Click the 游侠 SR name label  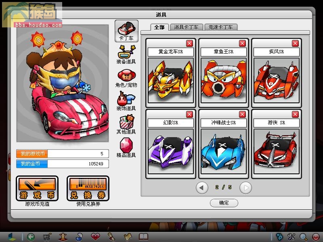click(x=277, y=123)
